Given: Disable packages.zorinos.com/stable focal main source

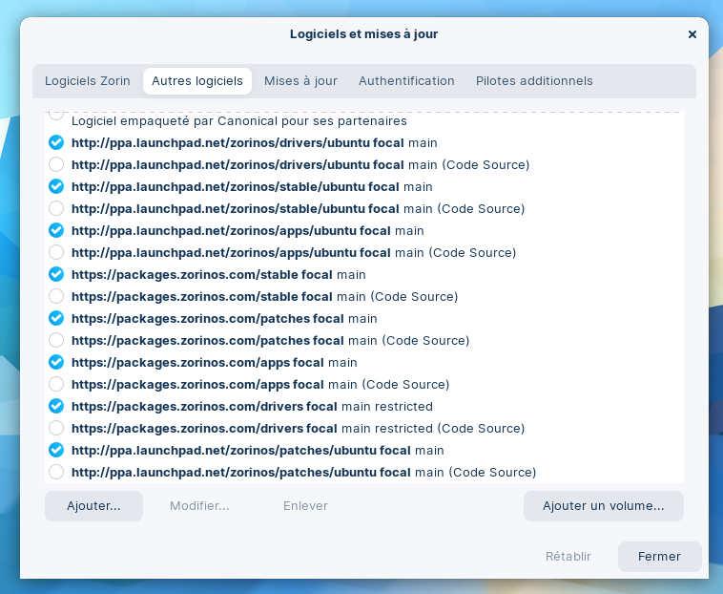Looking at the screenshot, I should click(56, 274).
